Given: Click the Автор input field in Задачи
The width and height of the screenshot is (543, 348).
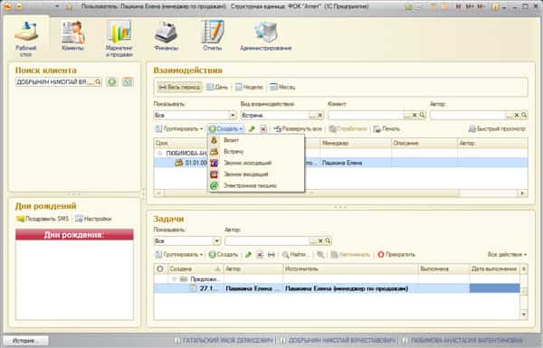Looking at the screenshot, I should point(267,240).
